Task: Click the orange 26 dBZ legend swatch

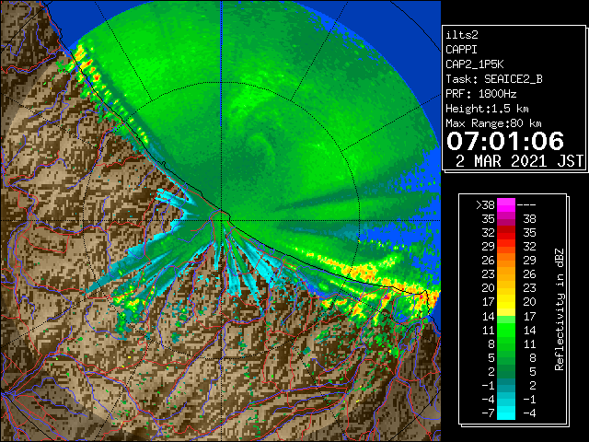Action: (x=506, y=260)
